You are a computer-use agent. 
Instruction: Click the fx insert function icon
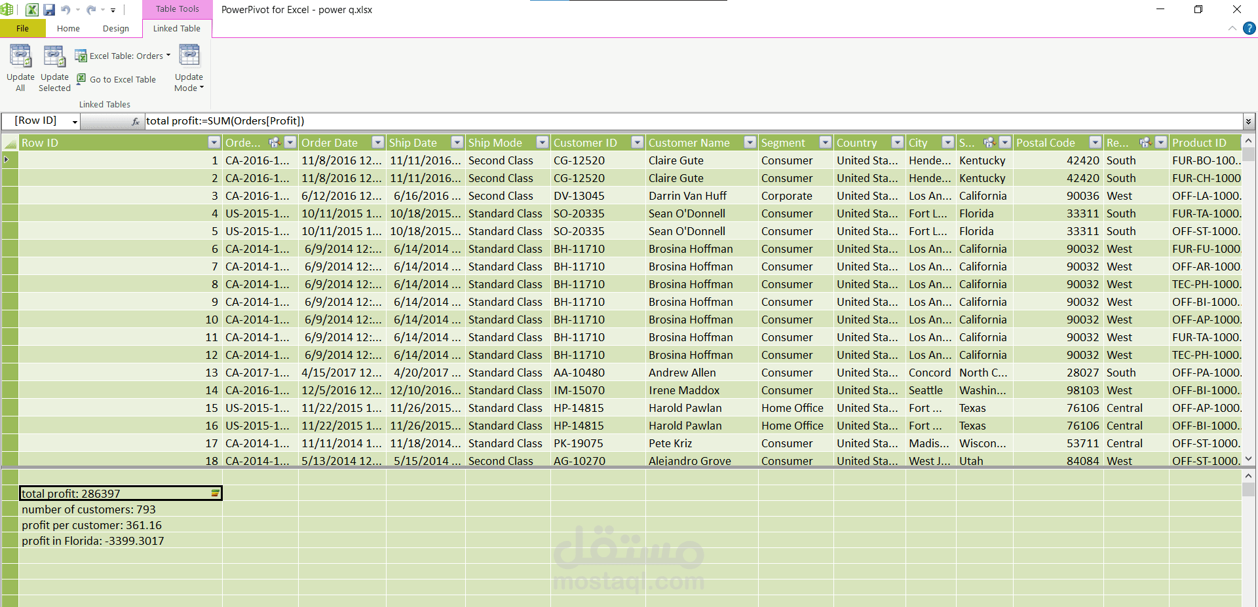[x=136, y=121]
